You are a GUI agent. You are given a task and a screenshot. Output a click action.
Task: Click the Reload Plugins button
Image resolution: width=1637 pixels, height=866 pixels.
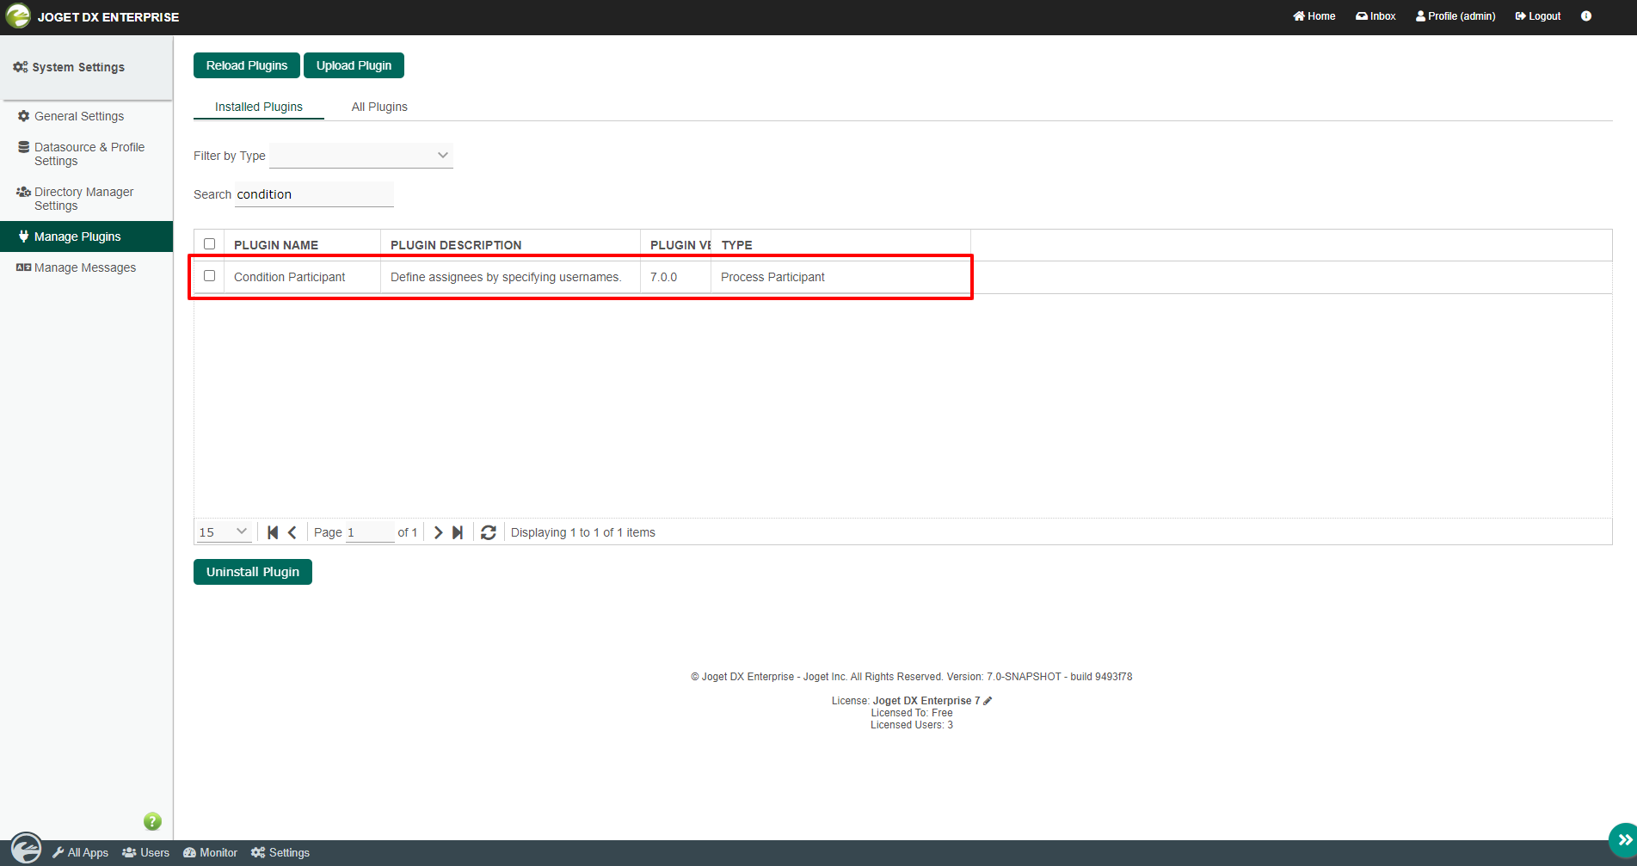tap(247, 65)
